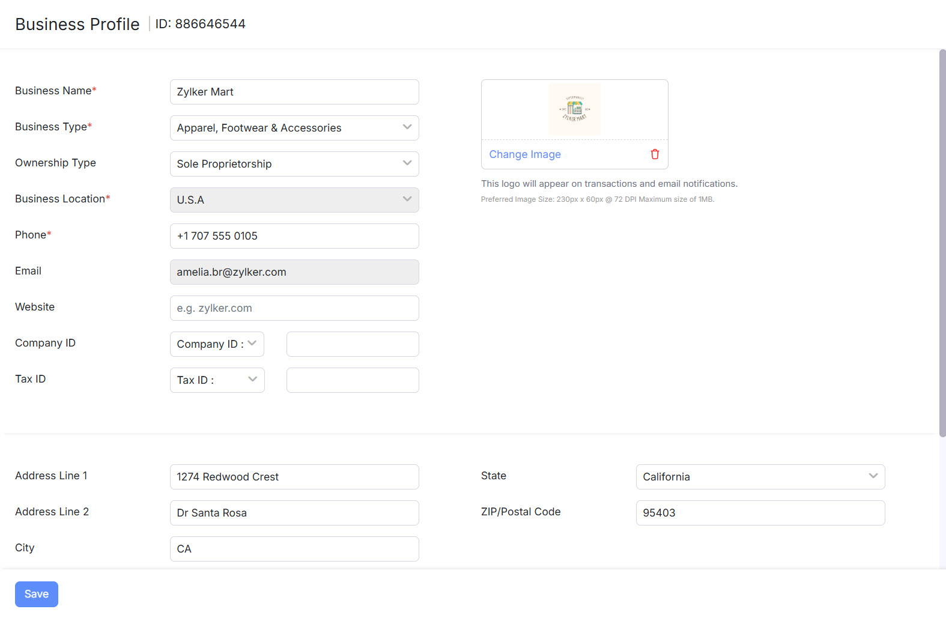Click the Company ID value field
Viewport: 946px width, 618px height.
pos(353,344)
